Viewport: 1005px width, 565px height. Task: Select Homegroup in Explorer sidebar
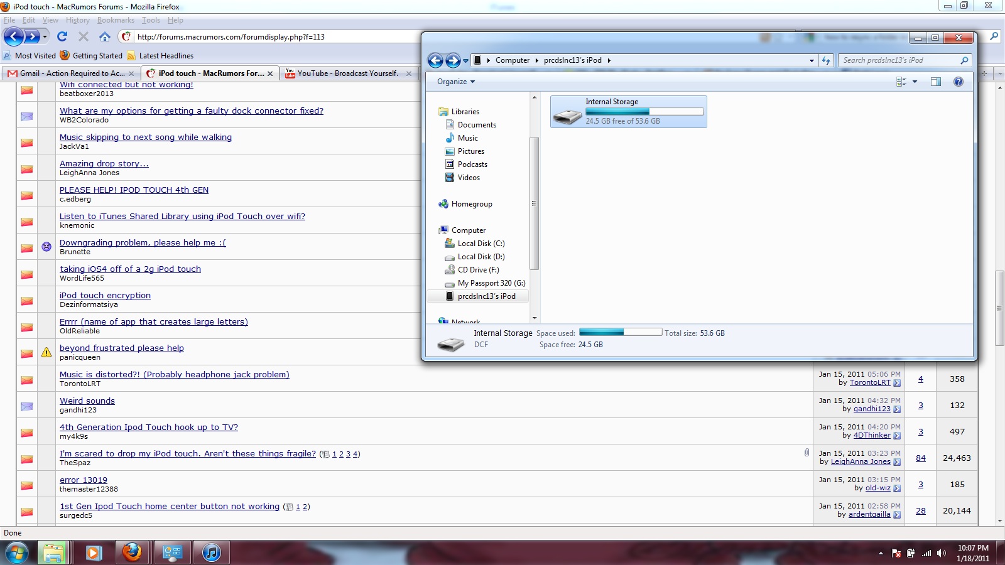465,204
